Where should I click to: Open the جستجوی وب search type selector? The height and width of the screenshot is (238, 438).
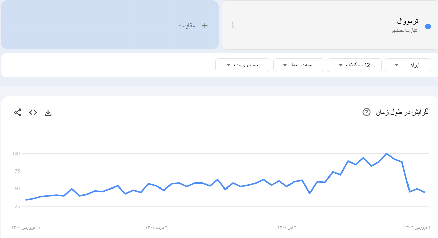[x=242, y=65]
